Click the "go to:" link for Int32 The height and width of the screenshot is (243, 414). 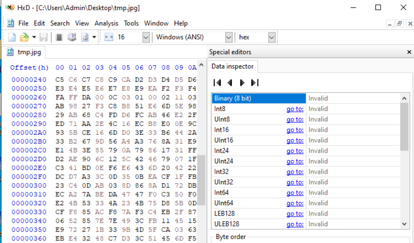point(295,172)
